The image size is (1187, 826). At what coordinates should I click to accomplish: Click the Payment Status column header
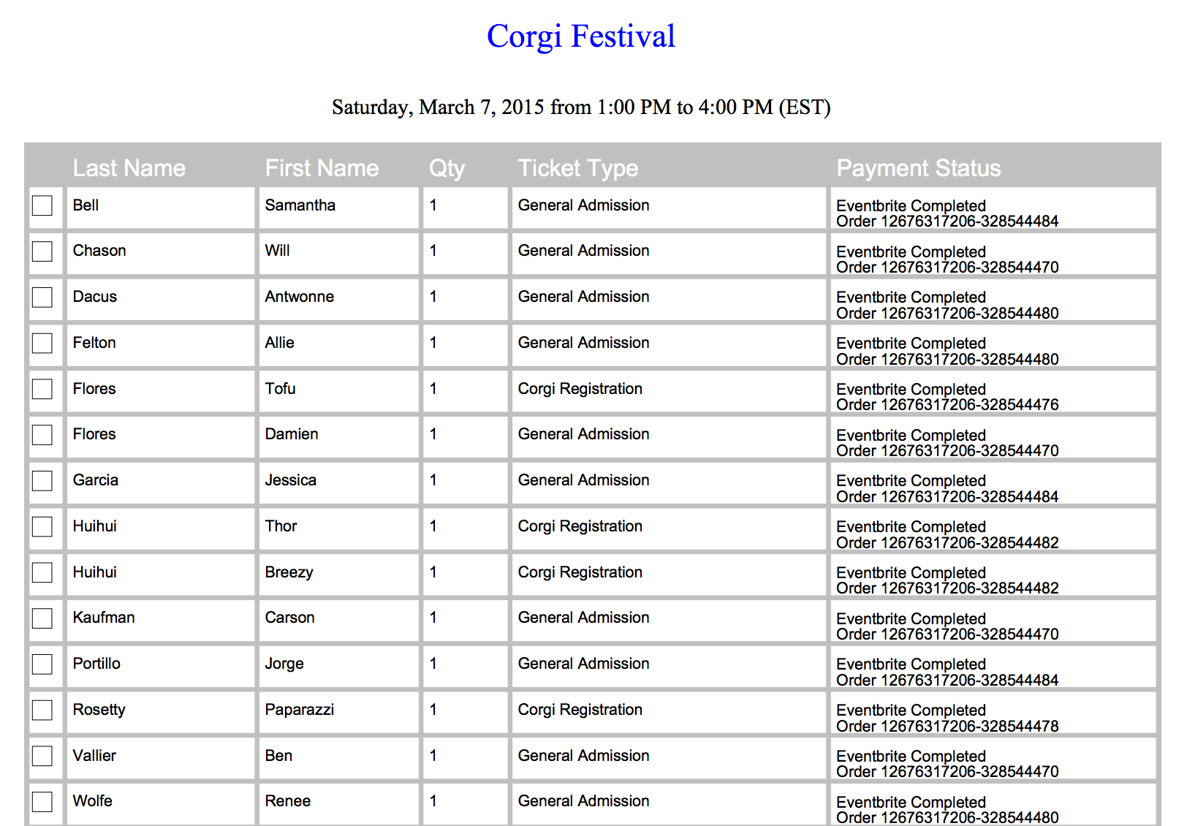tap(919, 168)
